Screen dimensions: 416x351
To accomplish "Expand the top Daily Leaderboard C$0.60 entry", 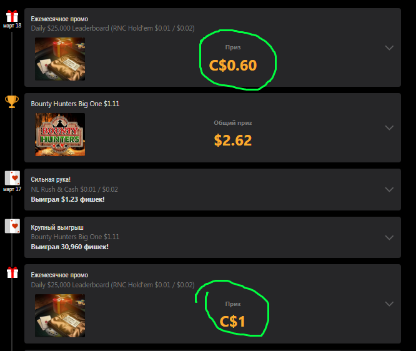I will (389, 47).
